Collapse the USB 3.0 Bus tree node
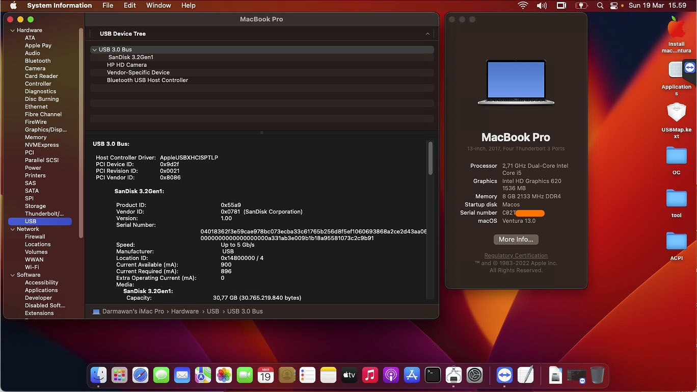Viewport: 697px width, 392px height. point(94,50)
